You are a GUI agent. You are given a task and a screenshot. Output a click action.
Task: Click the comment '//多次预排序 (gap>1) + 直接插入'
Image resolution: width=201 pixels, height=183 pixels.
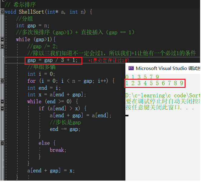pos(75,32)
